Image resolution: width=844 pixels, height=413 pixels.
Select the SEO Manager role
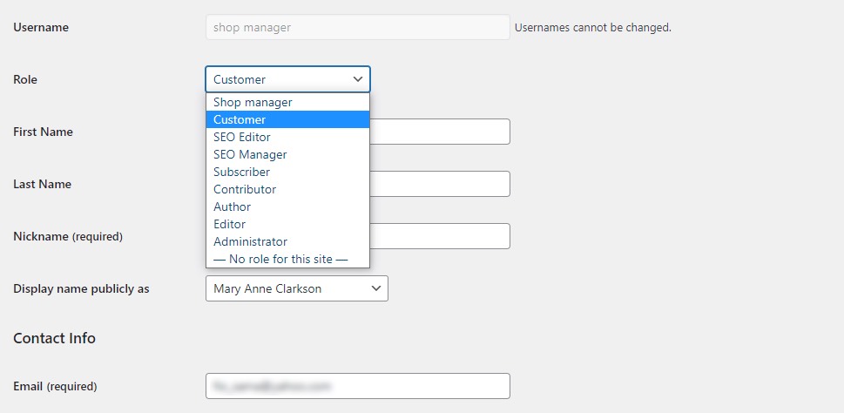(287, 154)
